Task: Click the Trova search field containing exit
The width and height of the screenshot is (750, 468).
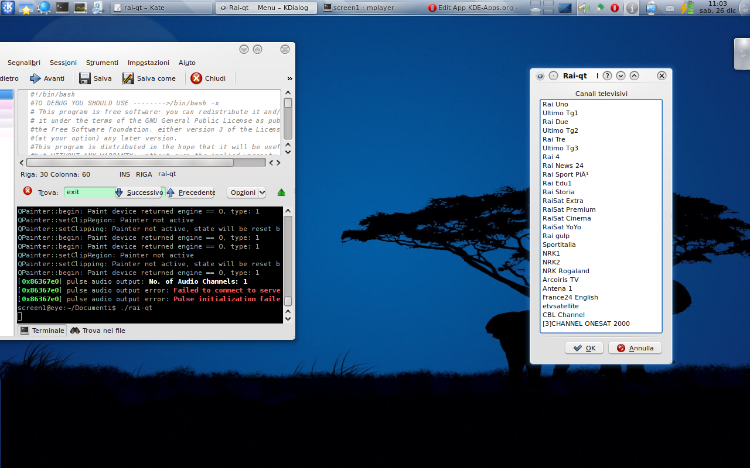Action: tap(90, 192)
